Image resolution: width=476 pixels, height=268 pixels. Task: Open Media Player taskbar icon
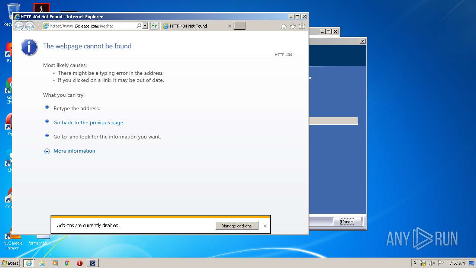55,263
